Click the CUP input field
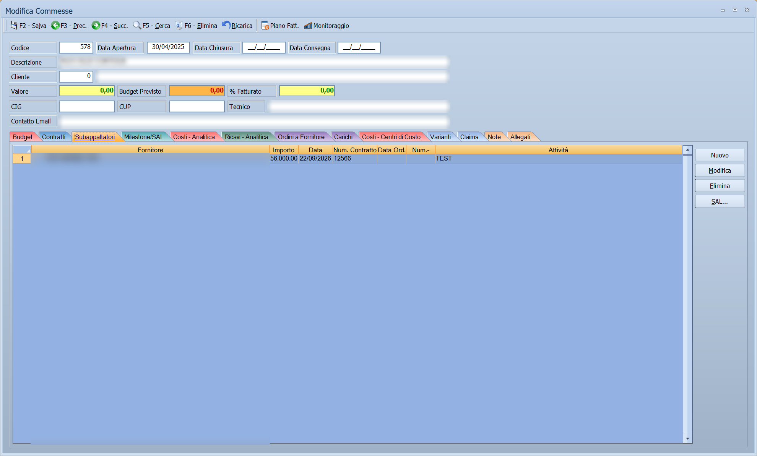This screenshot has width=757, height=456. (197, 106)
